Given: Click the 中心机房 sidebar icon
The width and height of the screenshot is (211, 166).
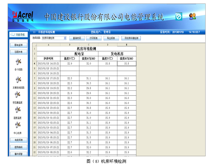Looking at the screenshot, I should coord(18,125).
